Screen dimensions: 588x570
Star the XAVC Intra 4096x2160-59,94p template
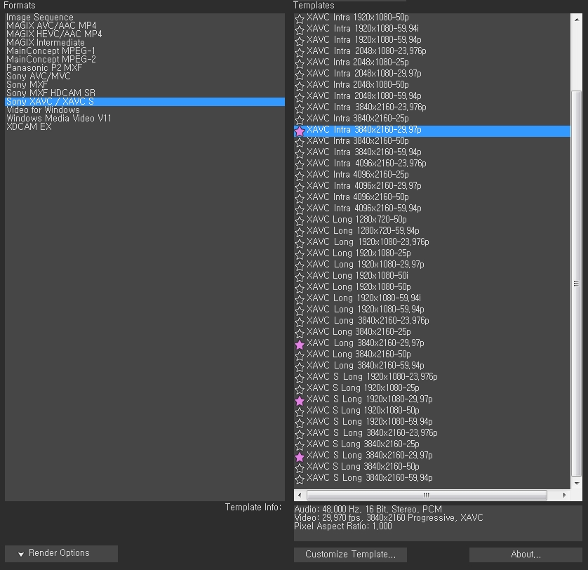[299, 210]
